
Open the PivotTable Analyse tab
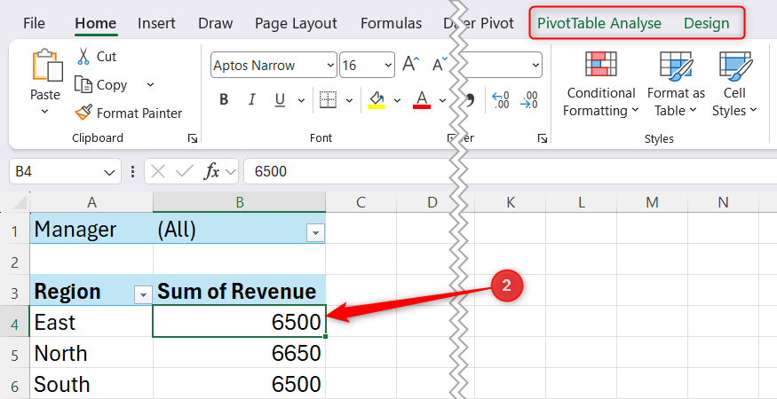click(599, 23)
